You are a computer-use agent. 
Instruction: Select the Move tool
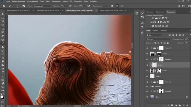point(3,14)
